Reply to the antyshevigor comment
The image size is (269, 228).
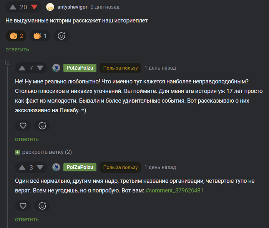click(17, 49)
